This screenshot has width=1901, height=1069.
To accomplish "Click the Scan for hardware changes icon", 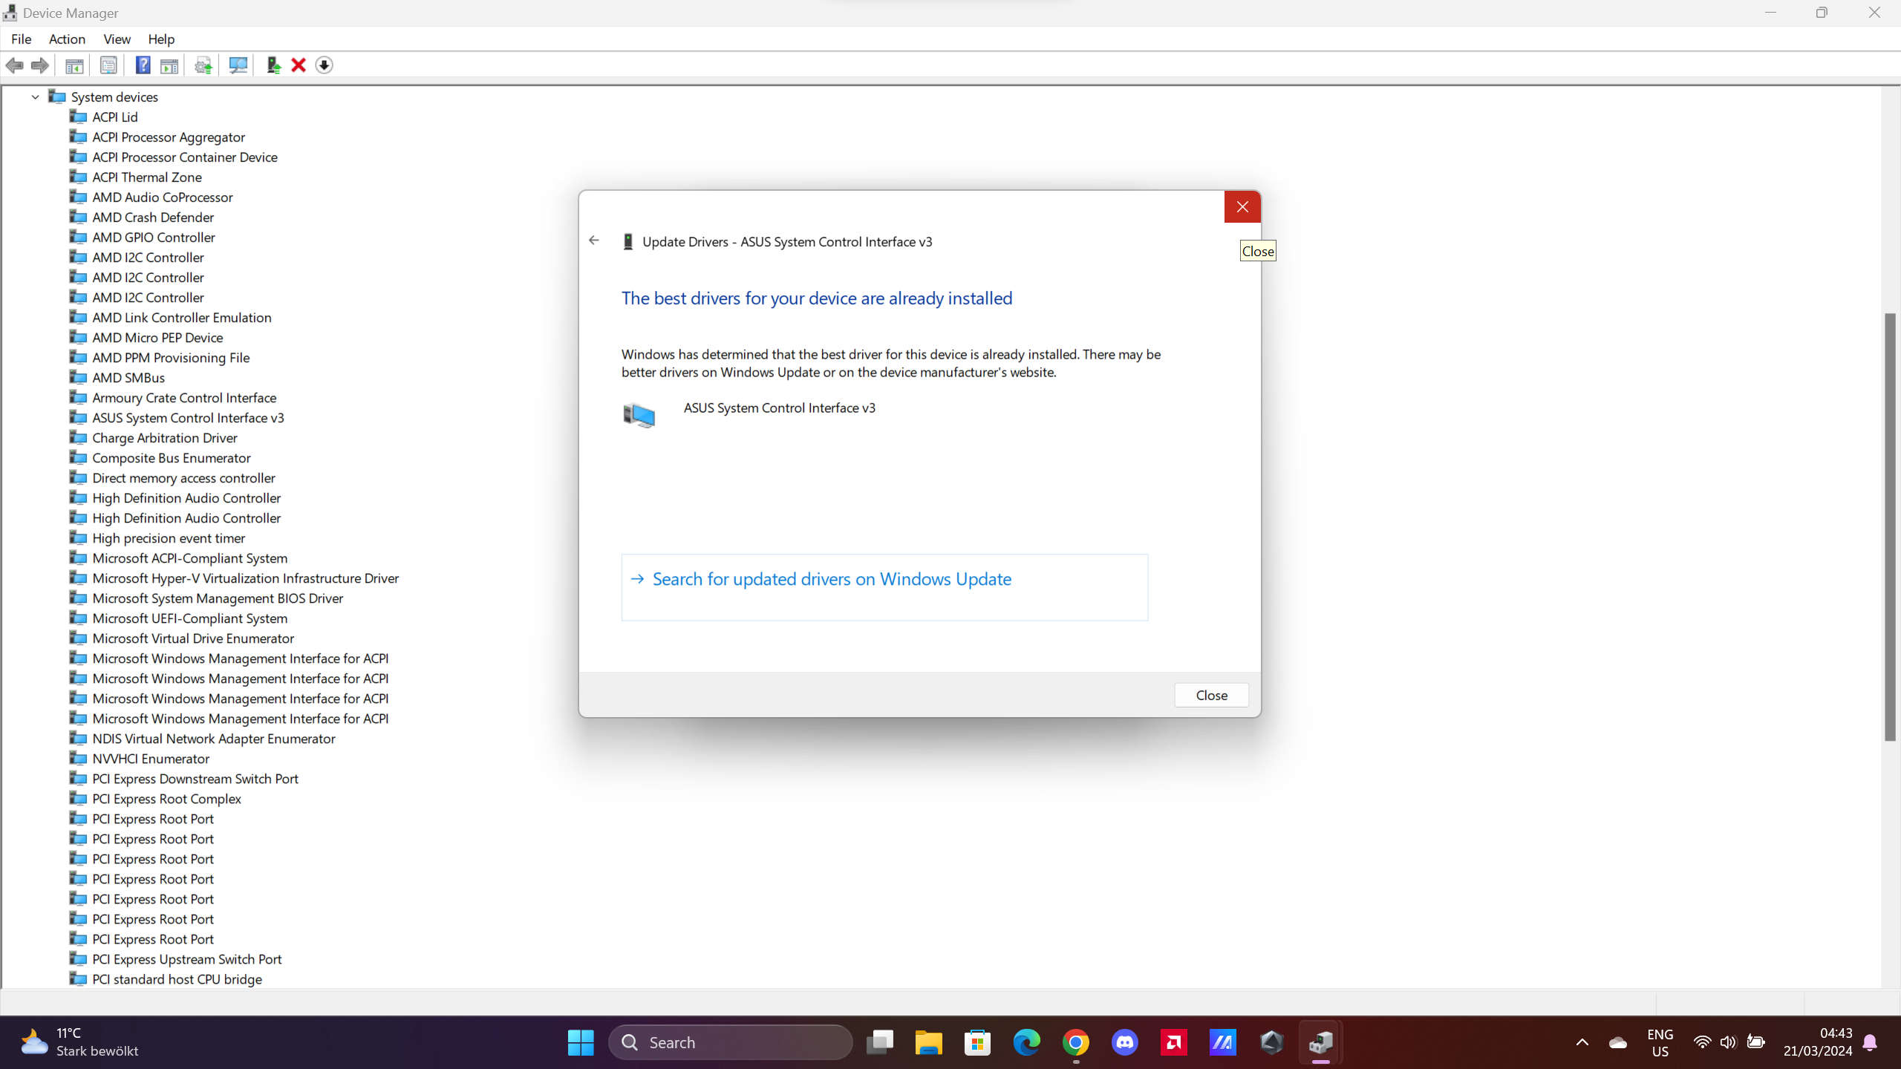I will (x=238, y=65).
